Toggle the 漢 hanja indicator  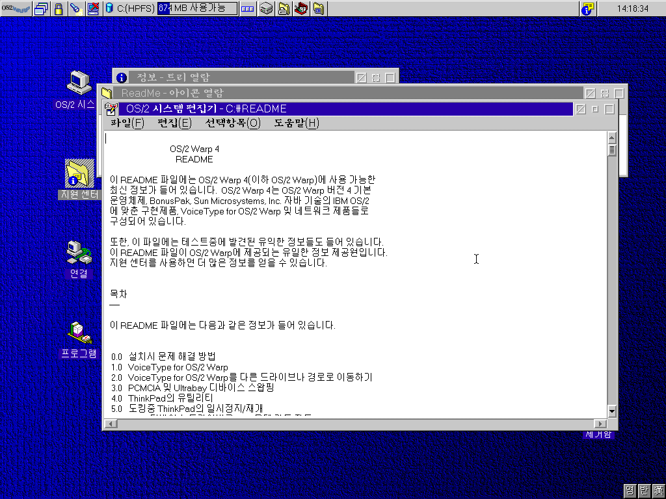pos(658,491)
